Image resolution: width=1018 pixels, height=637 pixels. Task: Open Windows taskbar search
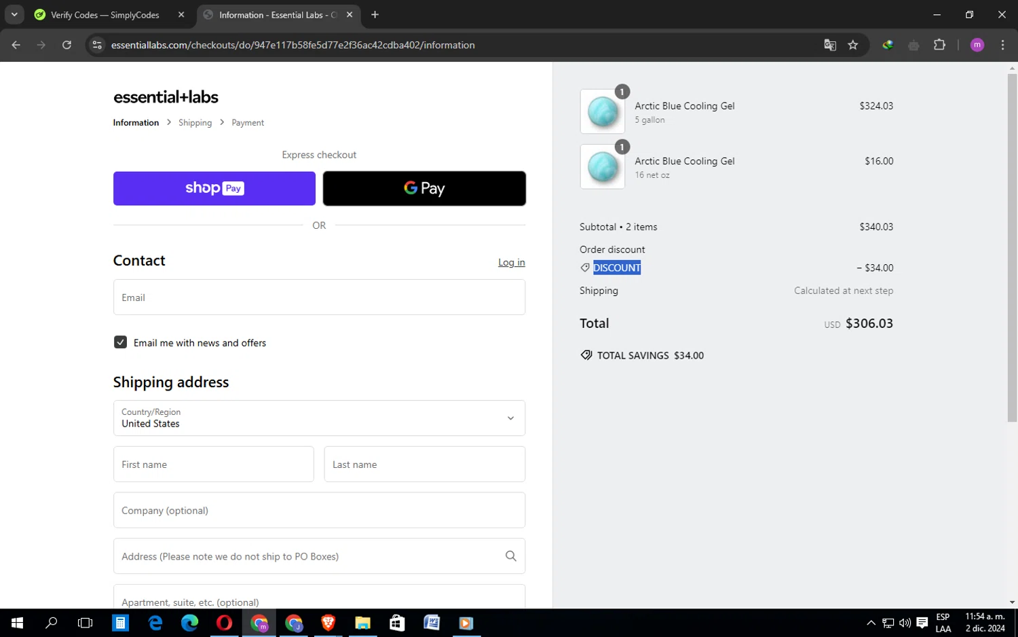click(x=52, y=623)
